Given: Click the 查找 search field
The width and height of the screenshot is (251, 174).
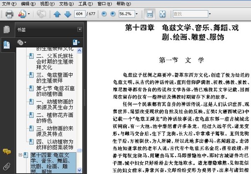Looking at the screenshot, I should click(x=190, y=14).
